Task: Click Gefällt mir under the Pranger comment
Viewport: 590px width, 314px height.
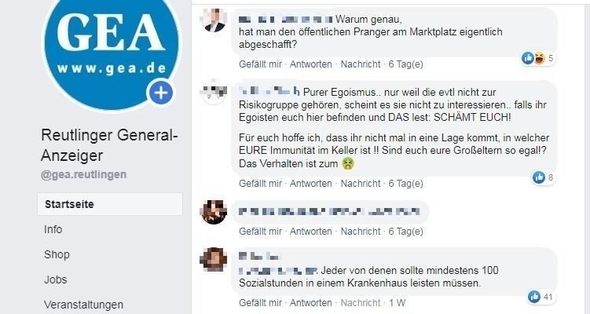Action: (x=260, y=64)
